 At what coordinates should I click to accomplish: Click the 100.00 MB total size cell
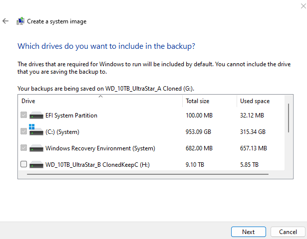[x=199, y=116]
